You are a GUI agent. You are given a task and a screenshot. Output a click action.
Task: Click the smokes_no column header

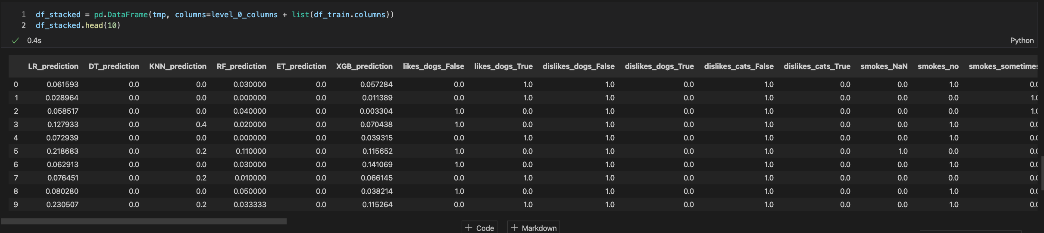click(x=938, y=66)
